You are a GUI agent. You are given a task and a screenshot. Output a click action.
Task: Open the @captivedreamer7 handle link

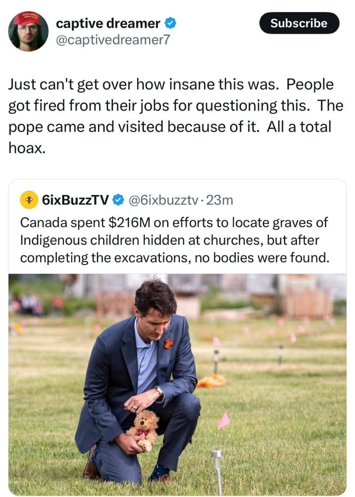click(x=113, y=40)
